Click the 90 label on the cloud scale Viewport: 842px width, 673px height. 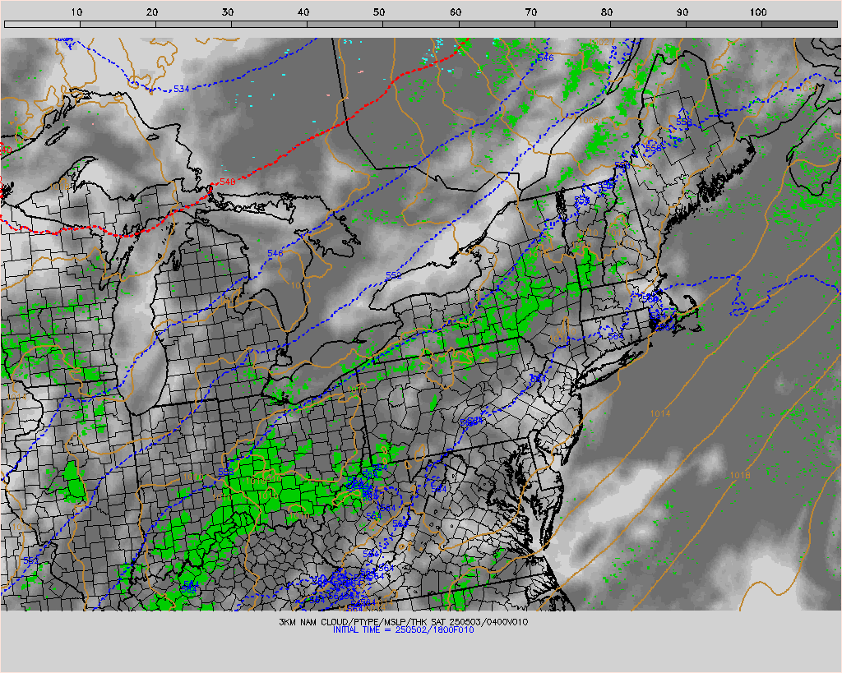pos(682,12)
